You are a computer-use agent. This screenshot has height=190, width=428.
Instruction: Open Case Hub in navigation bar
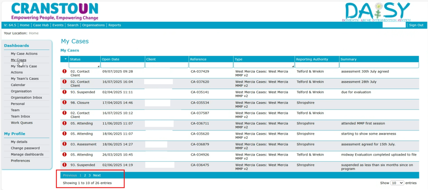(41, 25)
